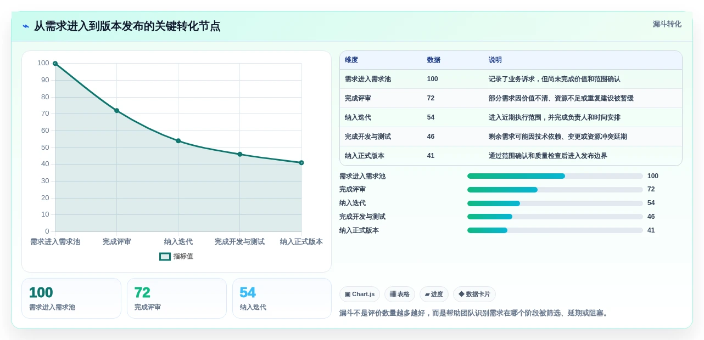Click the 漏斗转化 label in header
Image resolution: width=704 pixels, height=340 pixels.
pos(667,24)
